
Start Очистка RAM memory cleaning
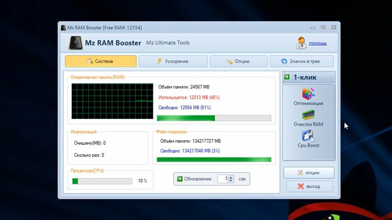tap(308, 118)
